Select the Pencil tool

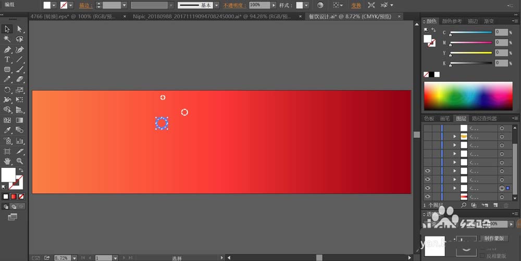pyautogui.click(x=7, y=79)
